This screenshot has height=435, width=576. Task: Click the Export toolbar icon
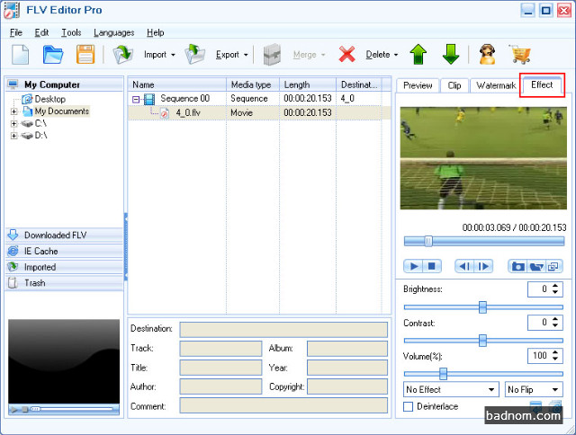tap(194, 55)
